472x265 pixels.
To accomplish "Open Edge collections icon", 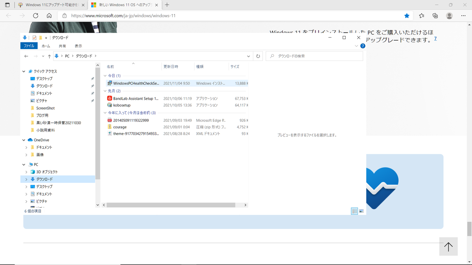I will pos(435,16).
